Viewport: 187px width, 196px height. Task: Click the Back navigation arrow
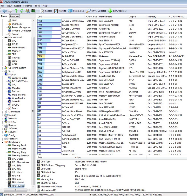pos(4,11)
